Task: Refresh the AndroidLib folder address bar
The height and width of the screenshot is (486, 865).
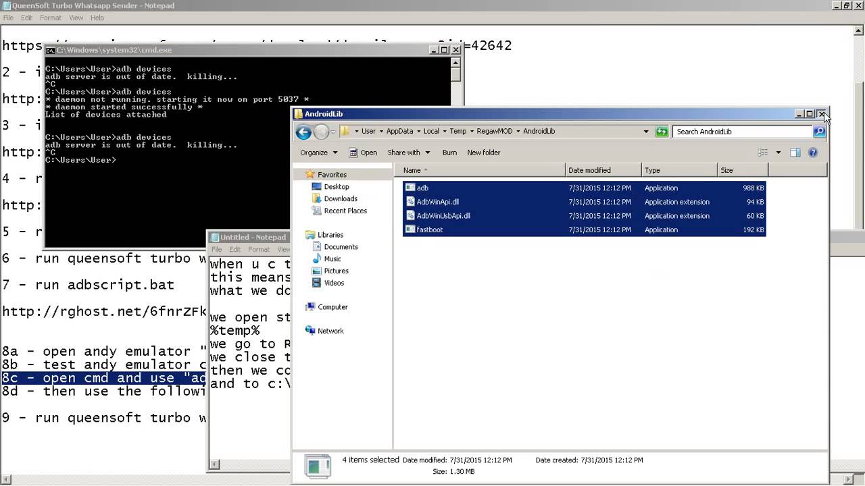Action: [662, 132]
